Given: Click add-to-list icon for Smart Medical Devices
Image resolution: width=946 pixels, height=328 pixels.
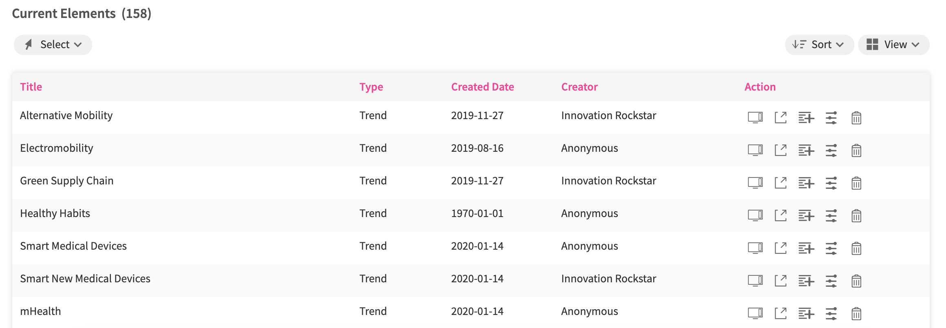Looking at the screenshot, I should [x=806, y=248].
